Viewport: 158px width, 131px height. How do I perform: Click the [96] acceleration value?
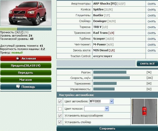pos(149,72)
